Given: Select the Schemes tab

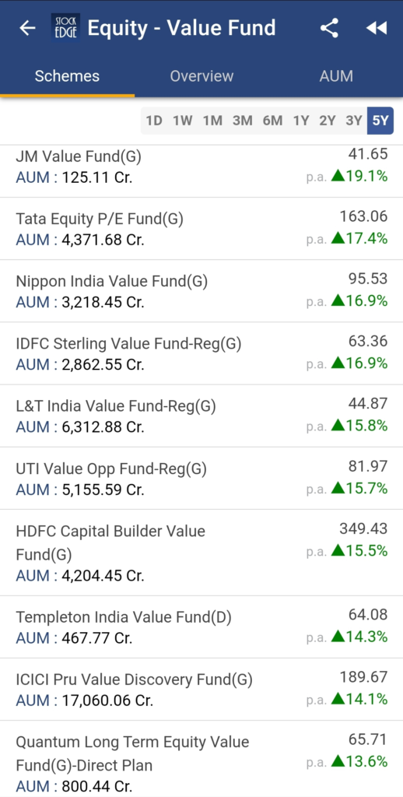Looking at the screenshot, I should (67, 76).
